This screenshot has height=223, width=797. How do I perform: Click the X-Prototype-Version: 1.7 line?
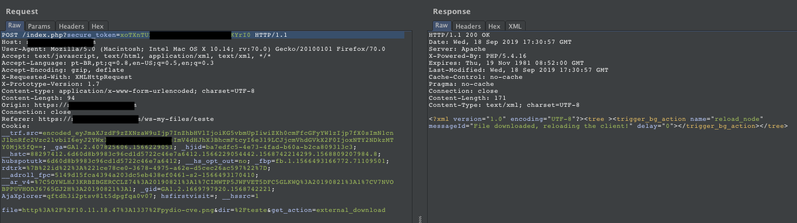coord(51,84)
